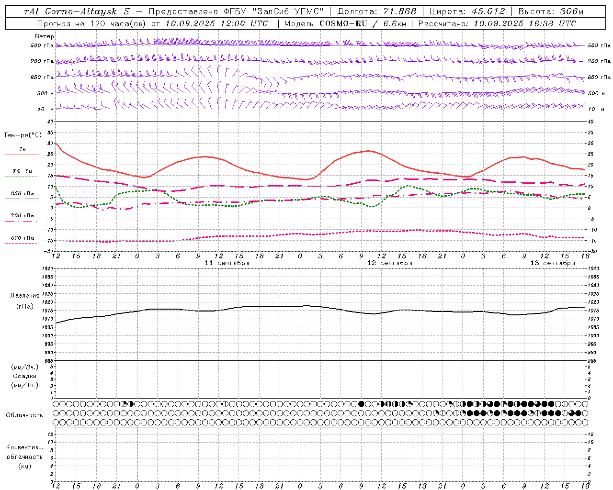613x490 pixels.
Task: Click the Рассчитано: 10.09.2025 16:38 UTC timestamp
Action: [x=498, y=23]
